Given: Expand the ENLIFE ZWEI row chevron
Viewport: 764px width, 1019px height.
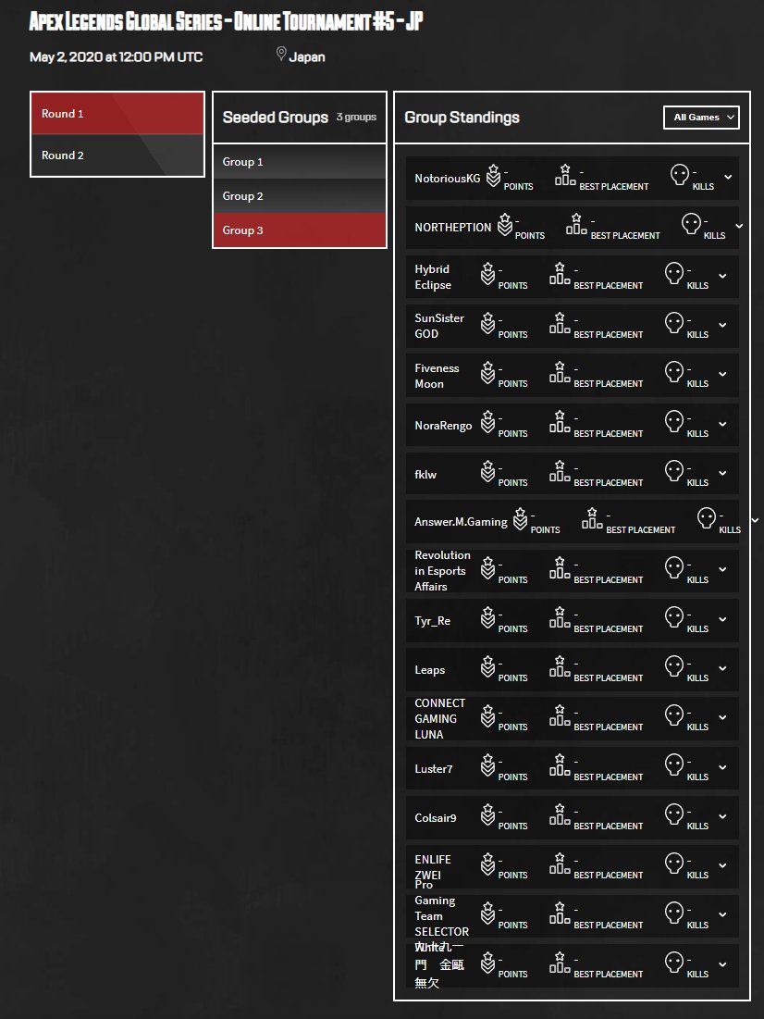Looking at the screenshot, I should tap(722, 865).
